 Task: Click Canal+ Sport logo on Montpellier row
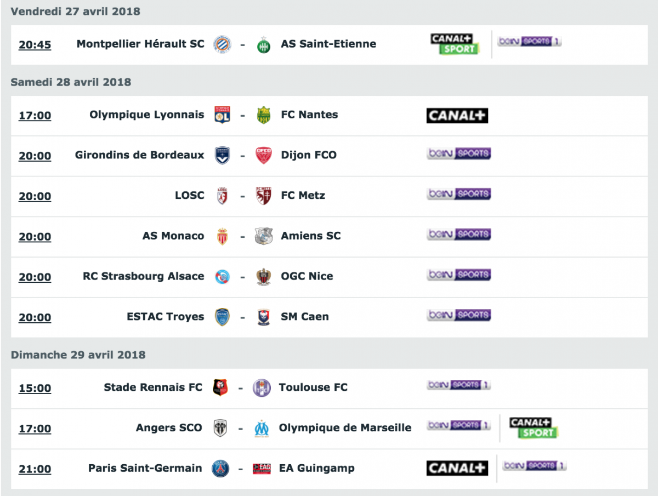coord(456,44)
